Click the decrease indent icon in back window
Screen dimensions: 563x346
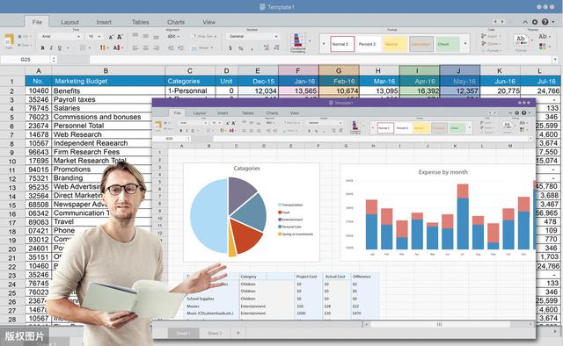172,47
